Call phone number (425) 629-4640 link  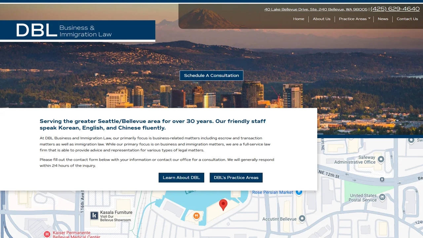395,9
